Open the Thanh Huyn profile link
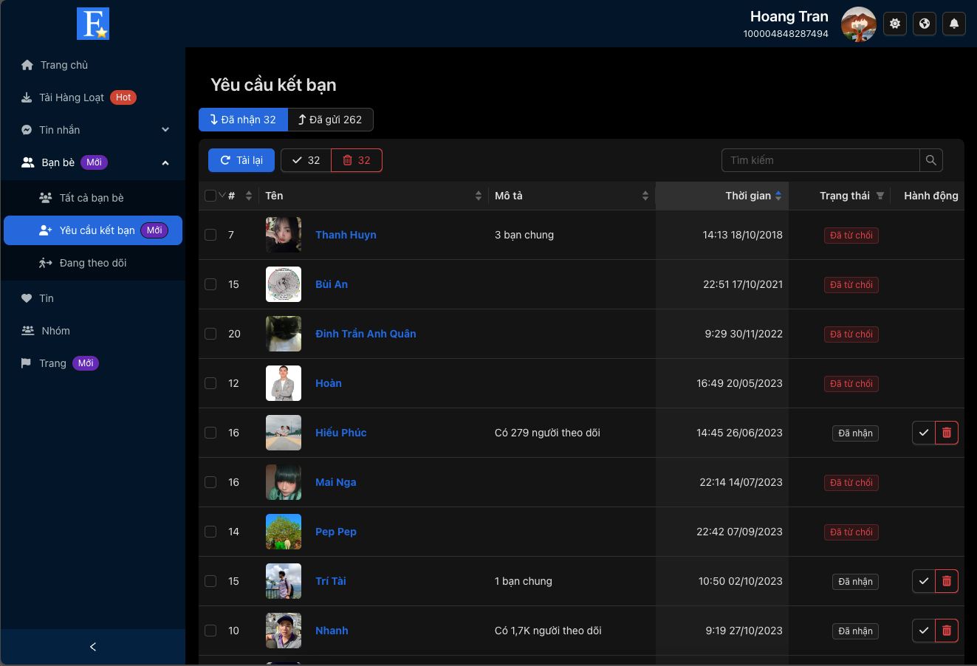The width and height of the screenshot is (977, 666). [346, 235]
